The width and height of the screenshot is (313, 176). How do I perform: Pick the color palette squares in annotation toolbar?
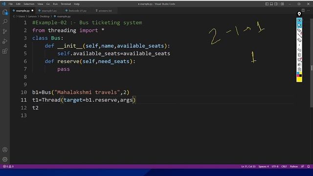click(299, 75)
